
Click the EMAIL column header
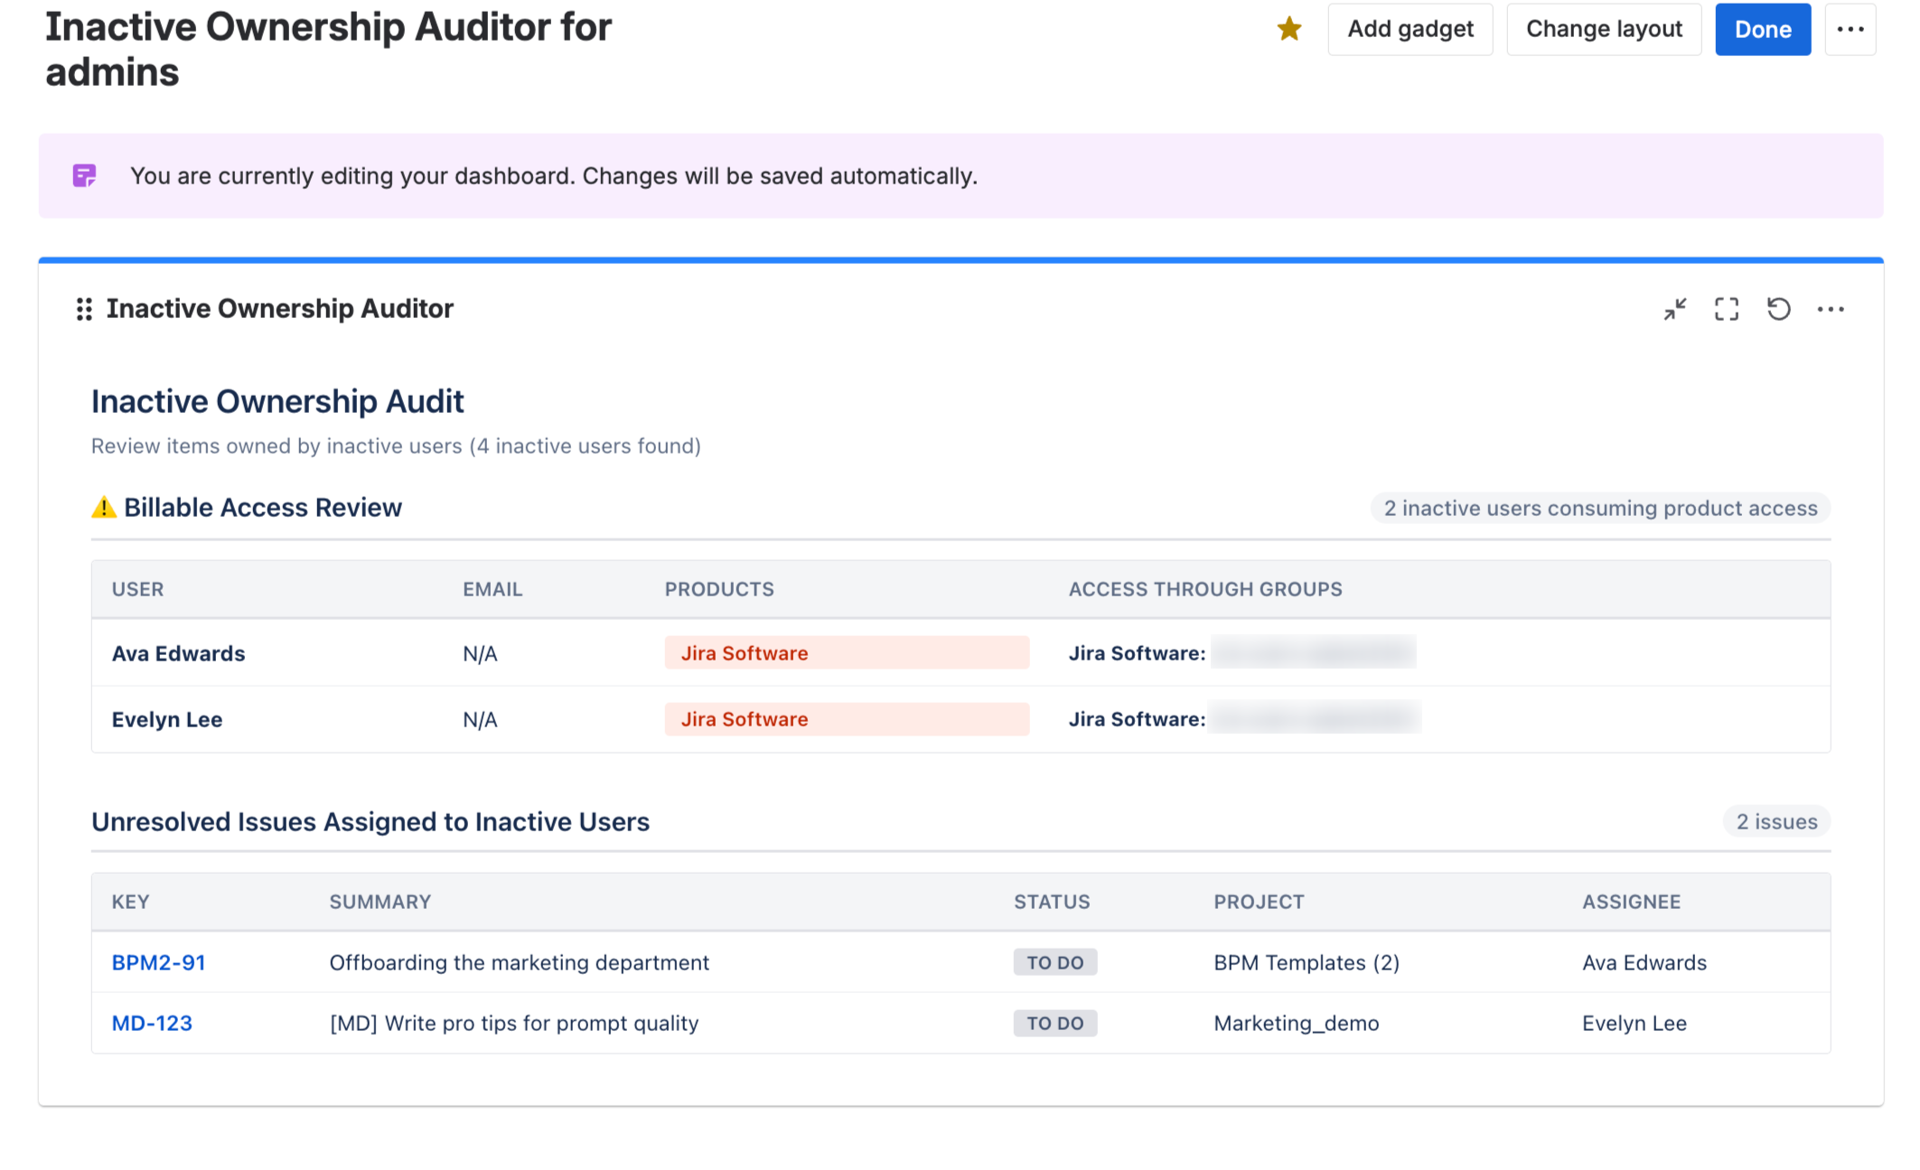(492, 589)
